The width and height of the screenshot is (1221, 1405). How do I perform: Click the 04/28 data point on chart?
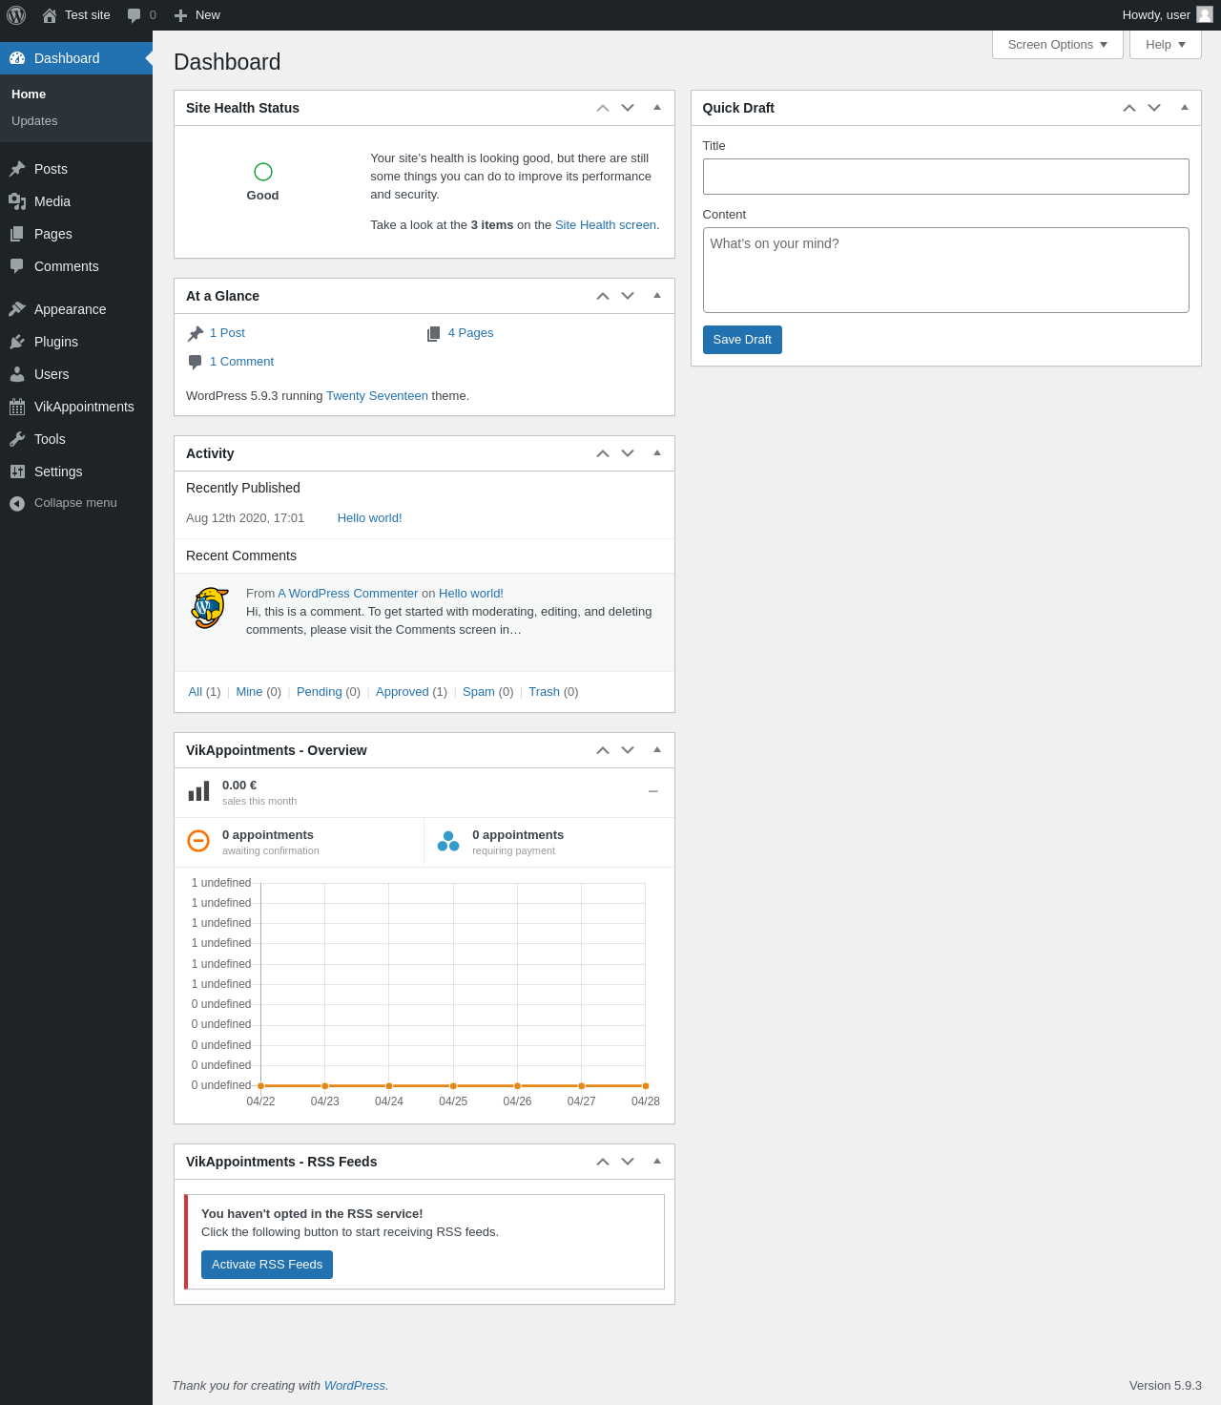pos(646,1086)
